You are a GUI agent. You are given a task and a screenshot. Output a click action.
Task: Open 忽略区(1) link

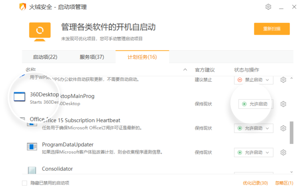pyautogui.click(x=284, y=183)
